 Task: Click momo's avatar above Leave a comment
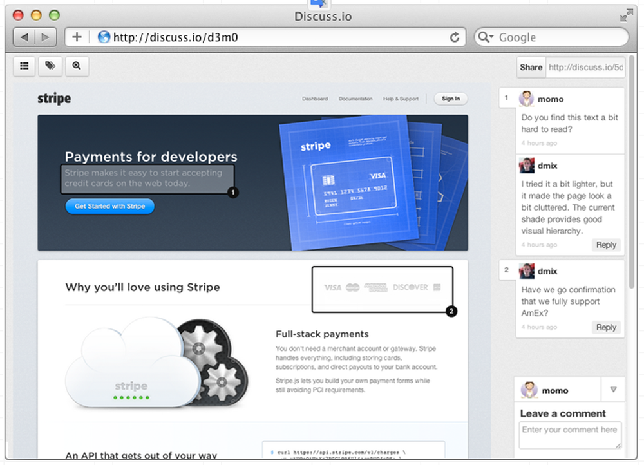[529, 390]
